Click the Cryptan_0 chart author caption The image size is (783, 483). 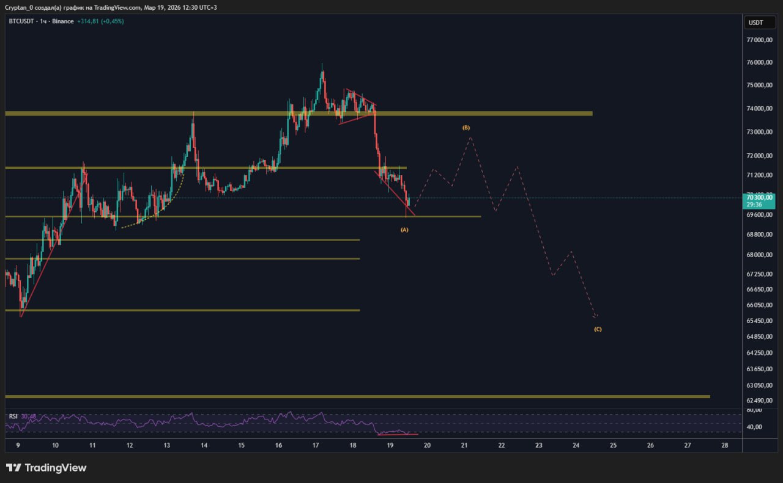[x=110, y=7]
